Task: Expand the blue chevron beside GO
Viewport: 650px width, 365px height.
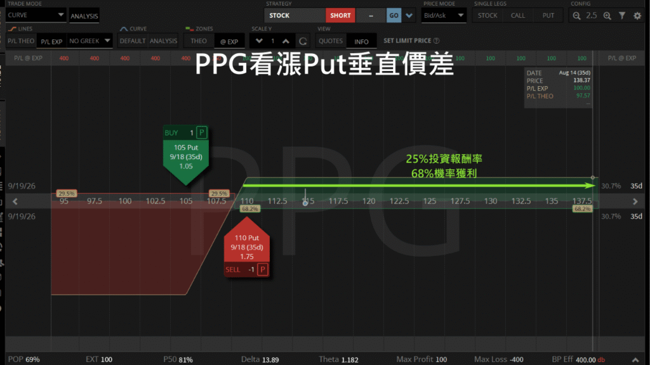Action: coord(409,16)
